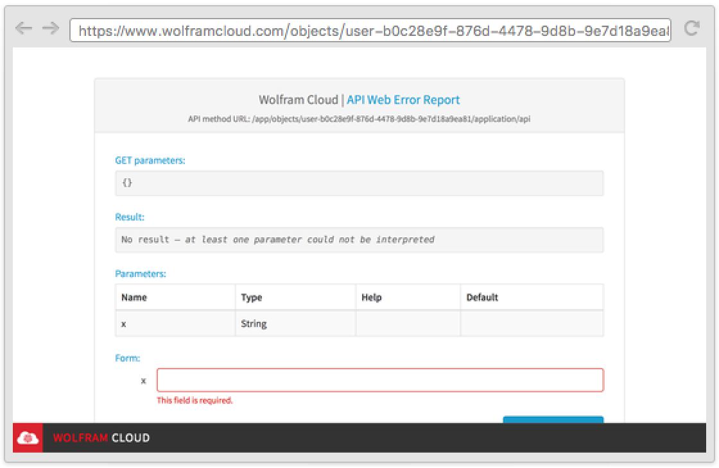
Task: Click the No result message box
Action: (x=359, y=240)
